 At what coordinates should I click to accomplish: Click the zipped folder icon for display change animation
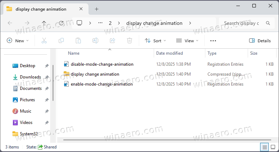[x=66, y=74]
